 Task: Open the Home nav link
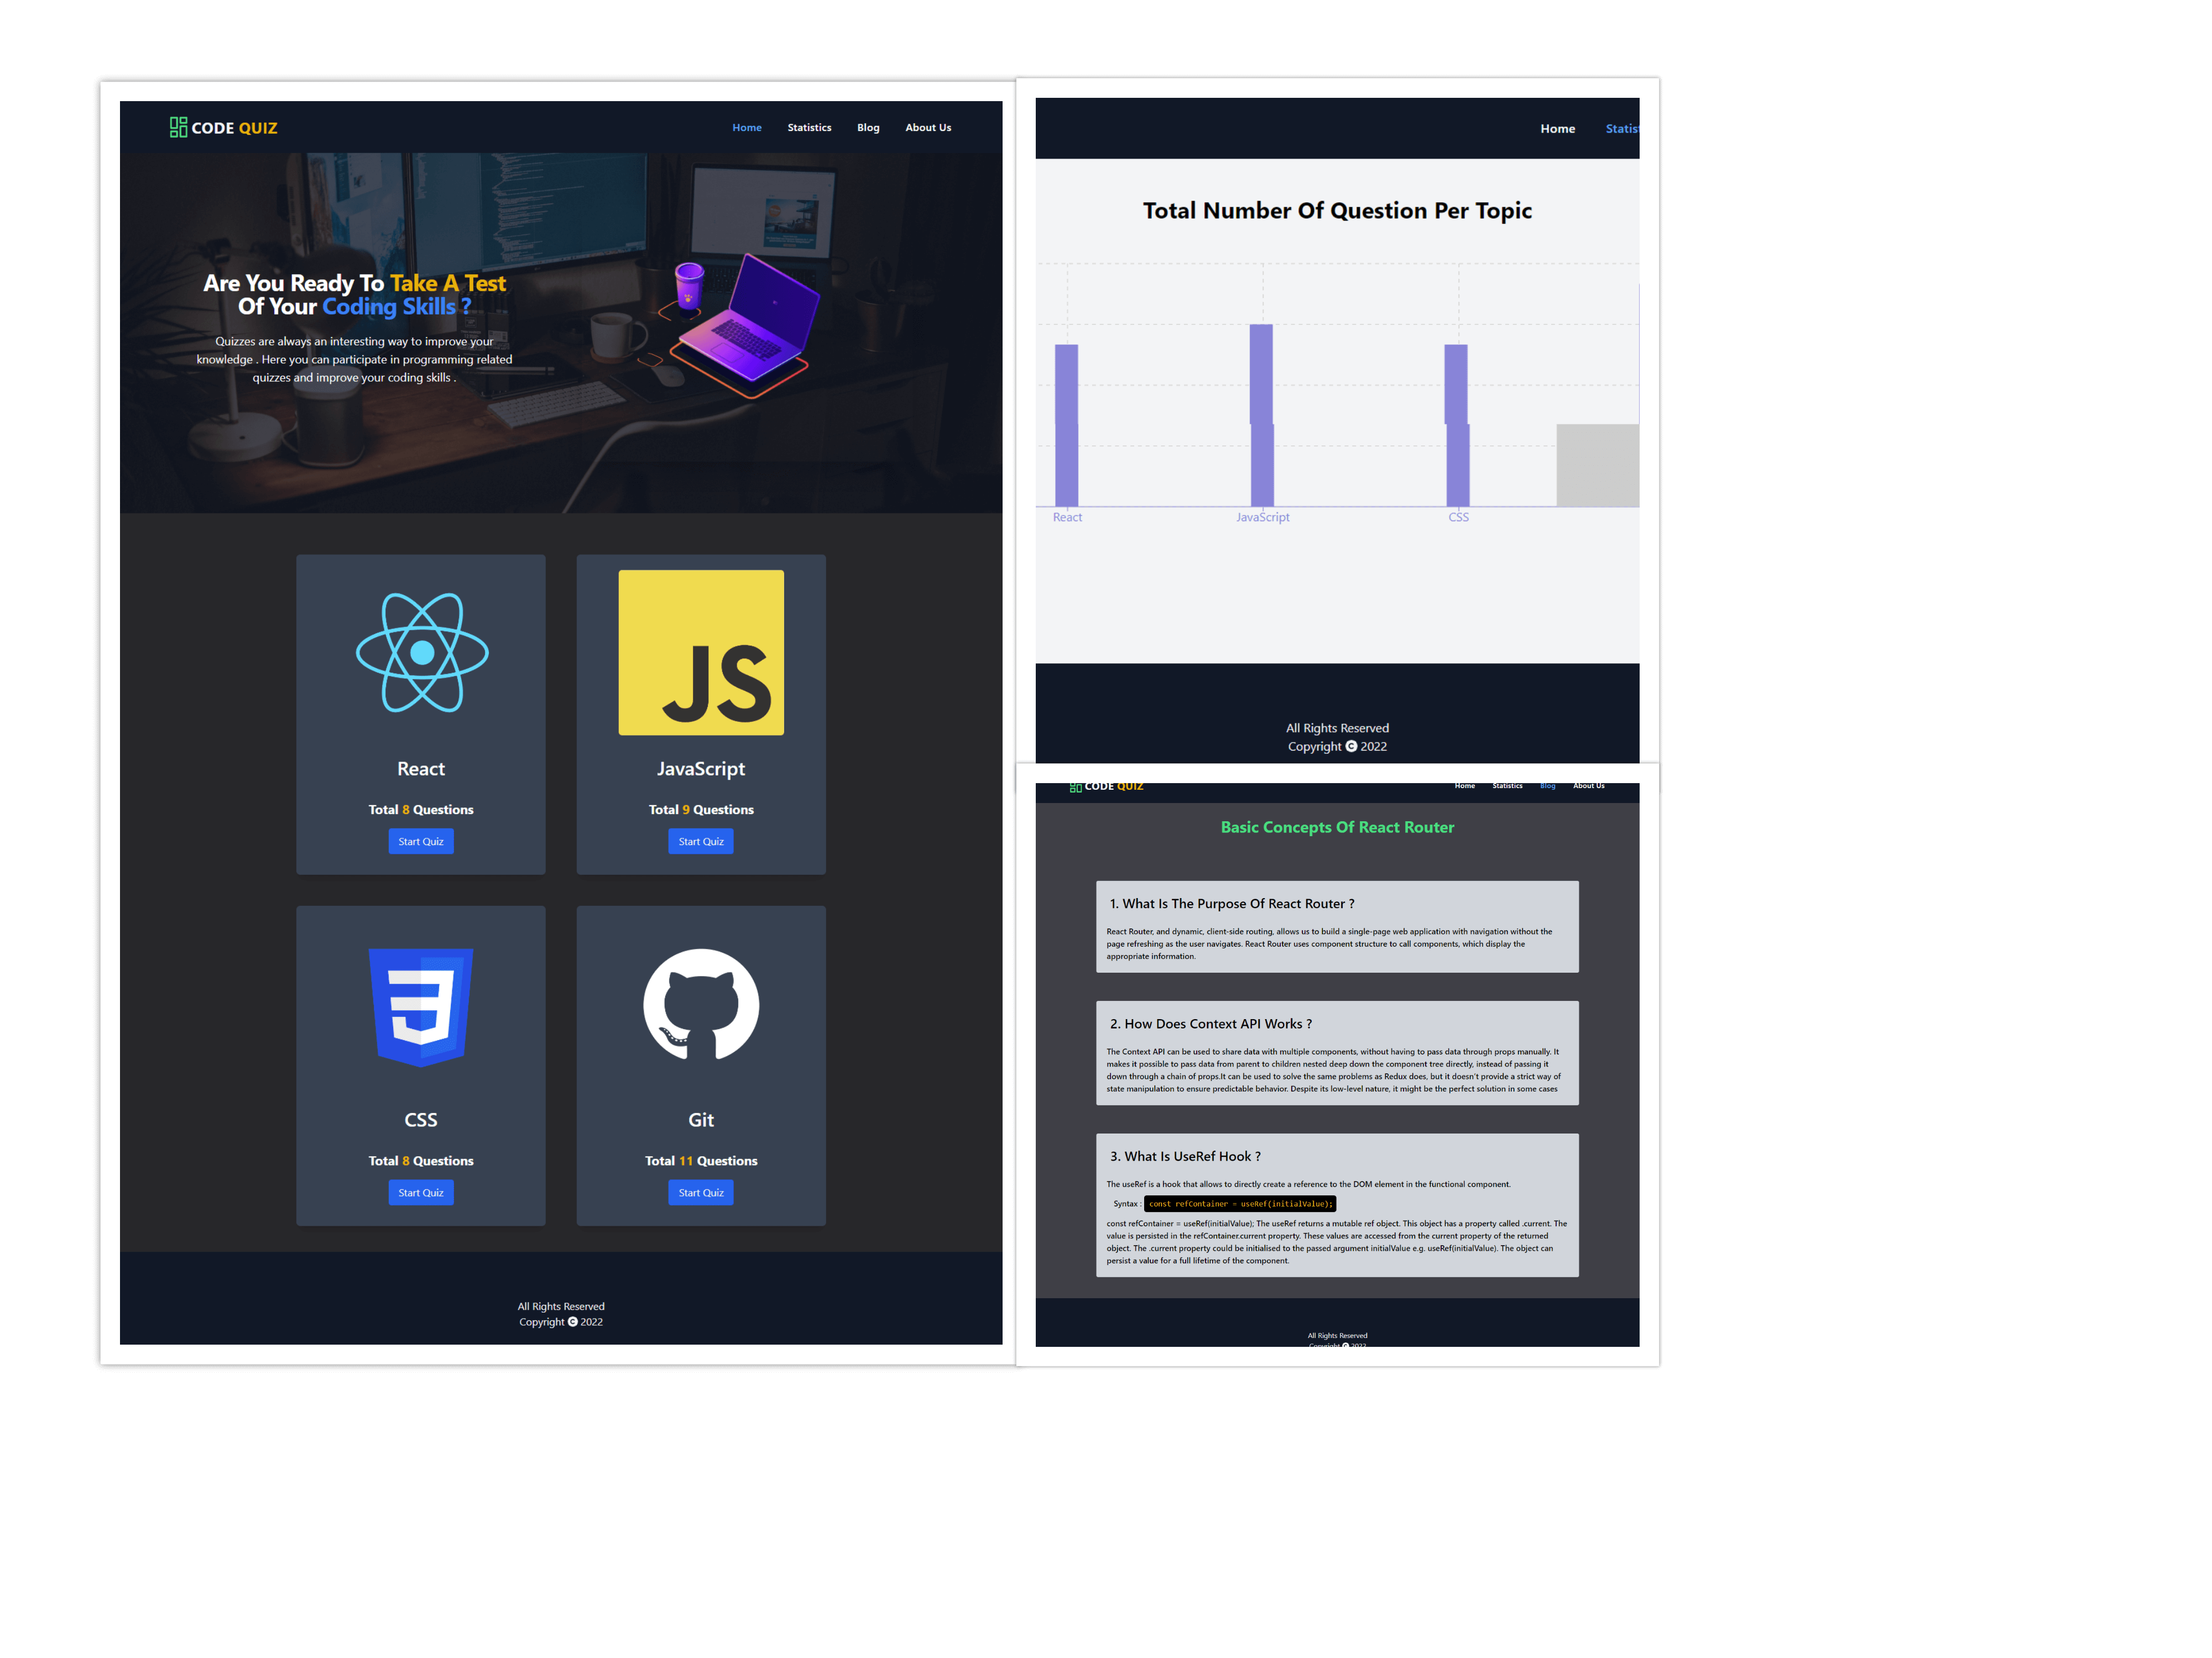click(747, 128)
